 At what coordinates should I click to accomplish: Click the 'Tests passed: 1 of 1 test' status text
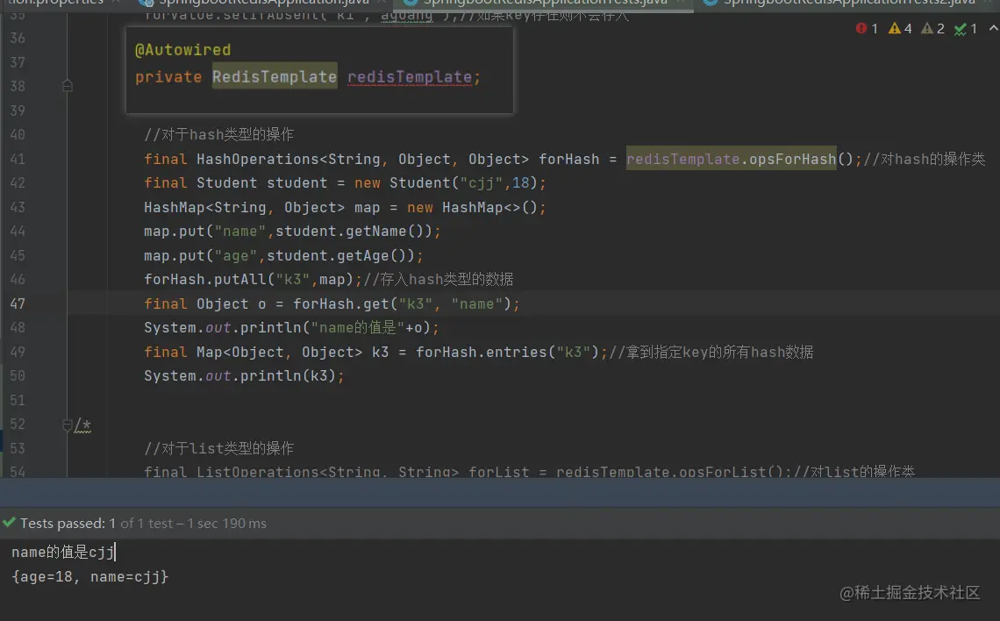[x=97, y=524]
